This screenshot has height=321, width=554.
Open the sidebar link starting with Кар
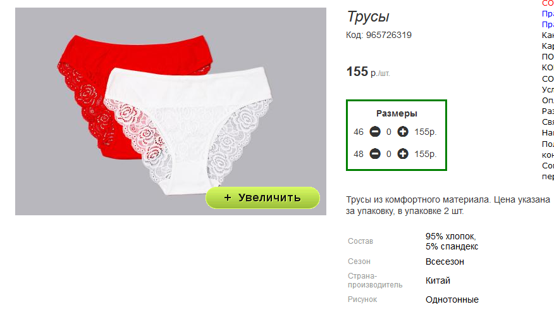(548, 46)
